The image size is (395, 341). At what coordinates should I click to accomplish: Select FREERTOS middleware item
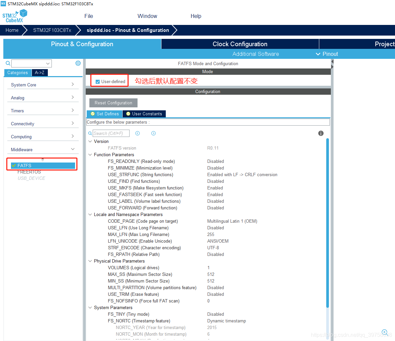29,172
